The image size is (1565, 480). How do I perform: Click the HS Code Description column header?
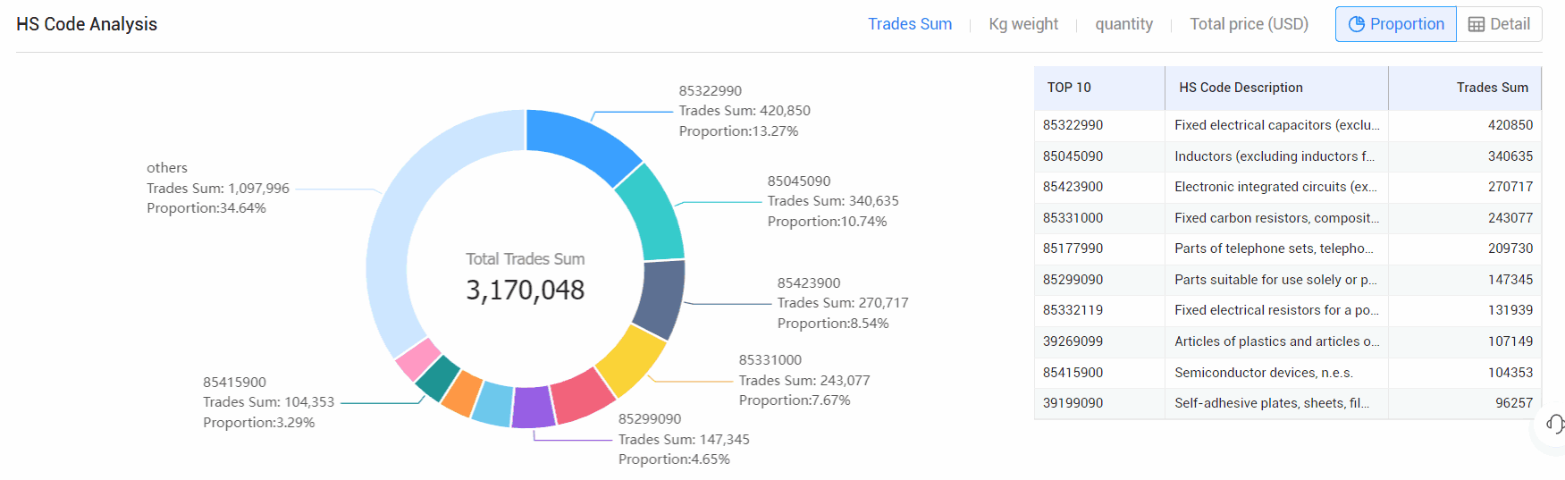(1241, 88)
